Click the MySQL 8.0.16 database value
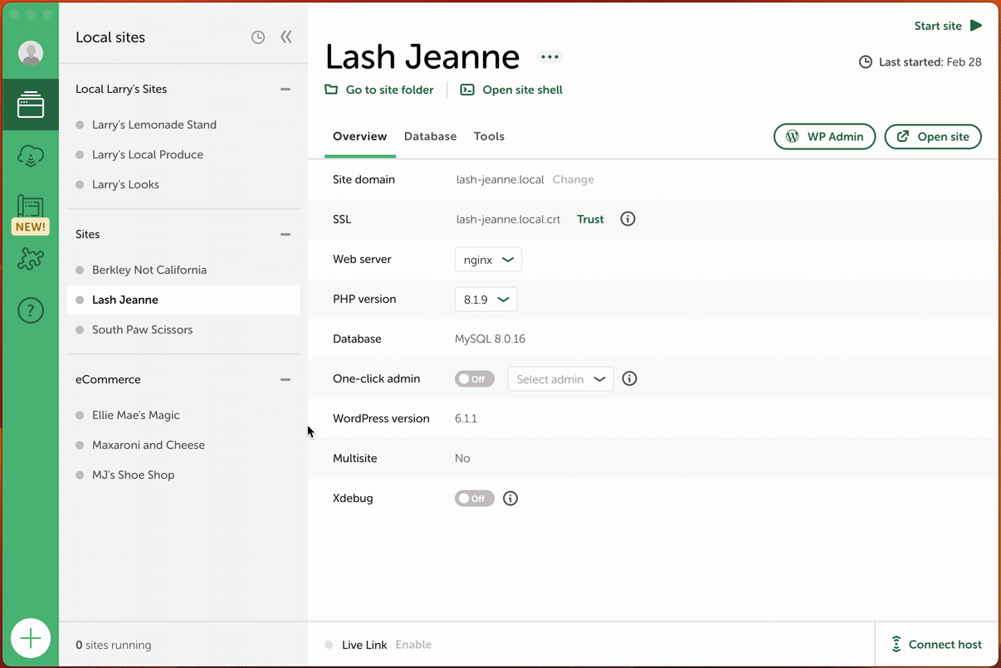The image size is (1001, 668). [x=490, y=339]
